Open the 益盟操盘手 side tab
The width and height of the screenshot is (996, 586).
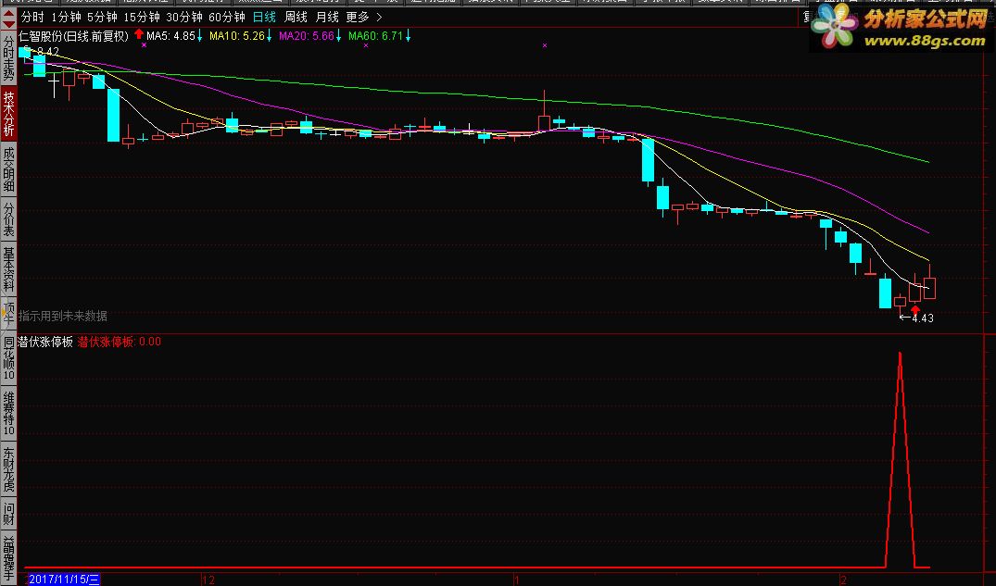click(x=8, y=559)
